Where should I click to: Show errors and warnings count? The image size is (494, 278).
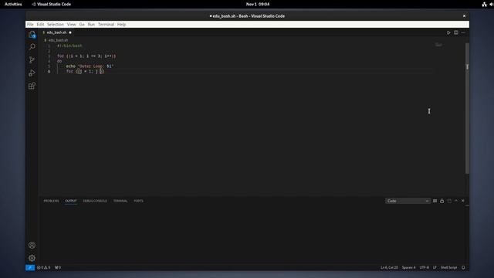click(x=44, y=268)
